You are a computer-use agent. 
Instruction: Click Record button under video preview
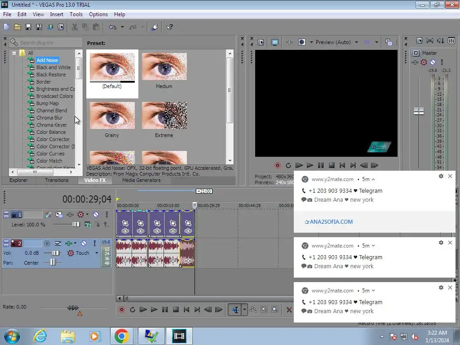point(277,165)
